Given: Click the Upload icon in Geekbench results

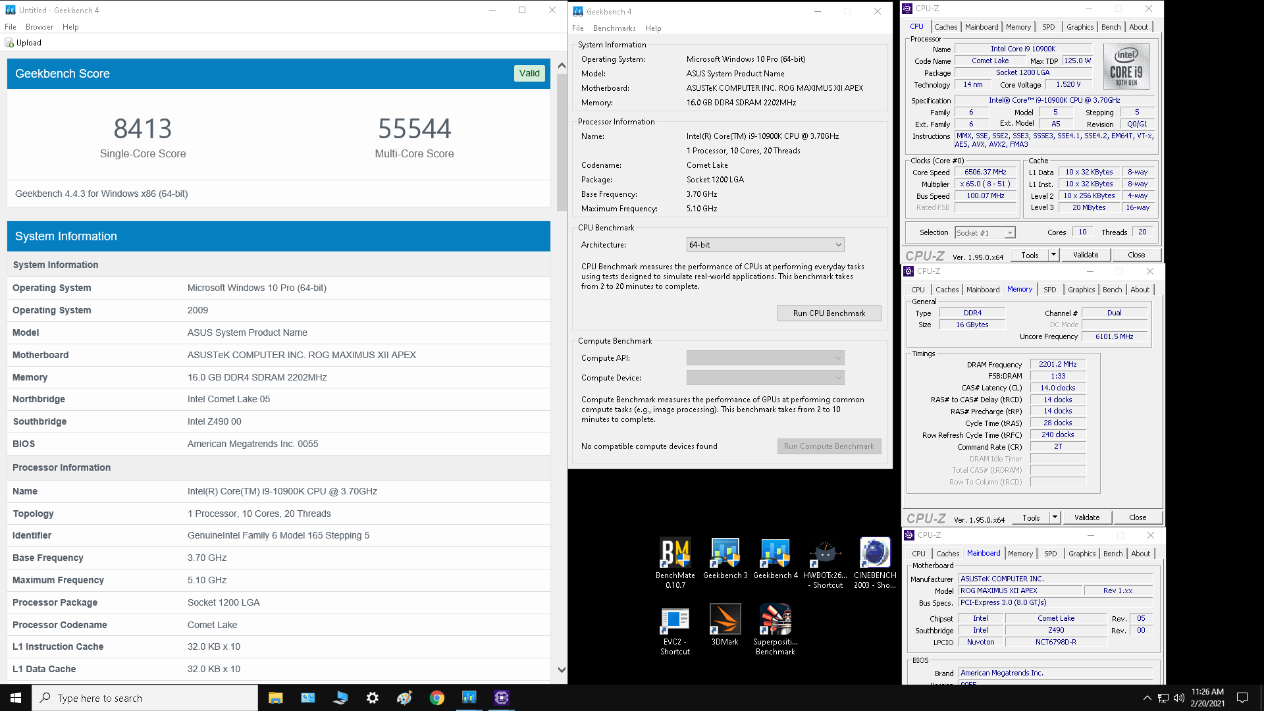Looking at the screenshot, I should [x=9, y=43].
